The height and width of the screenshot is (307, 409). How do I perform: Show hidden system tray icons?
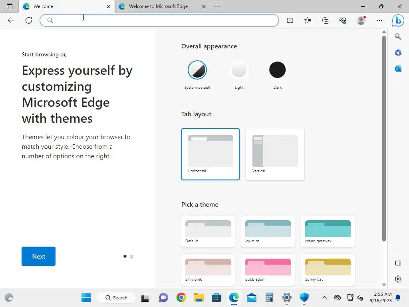pyautogui.click(x=324, y=297)
